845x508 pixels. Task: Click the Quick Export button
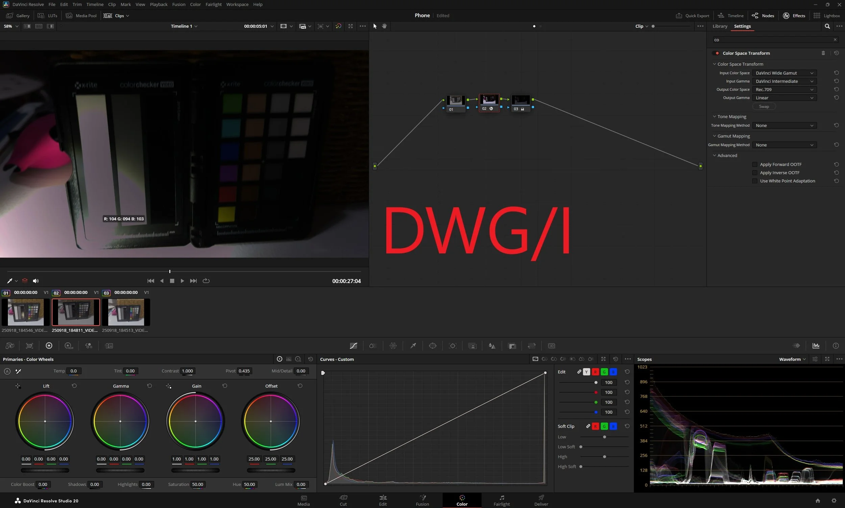(x=692, y=16)
